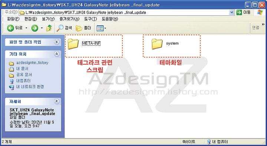Image resolution: width=267 pixels, height=146 pixels.
Task: Click the title bar folder icon
Action: pyautogui.click(x=4, y=4)
